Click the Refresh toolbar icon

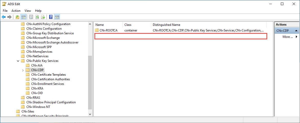click(x=37, y=17)
